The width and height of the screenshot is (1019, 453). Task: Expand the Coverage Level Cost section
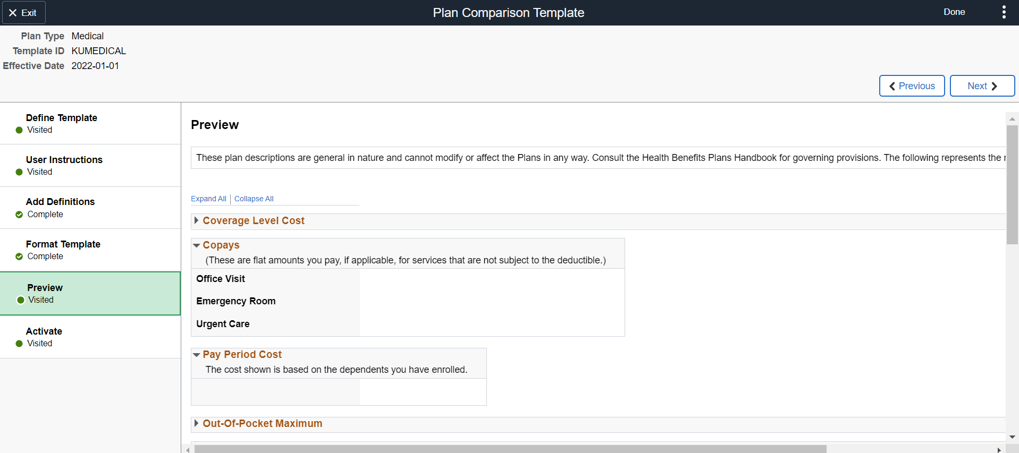coord(196,220)
